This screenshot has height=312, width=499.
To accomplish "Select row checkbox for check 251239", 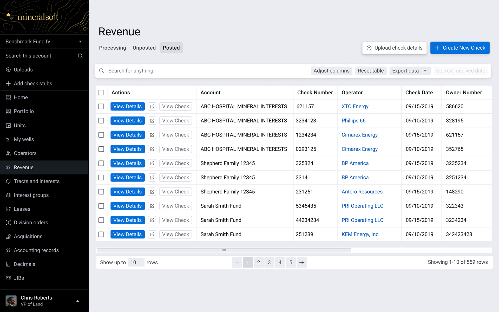I will coord(101,234).
